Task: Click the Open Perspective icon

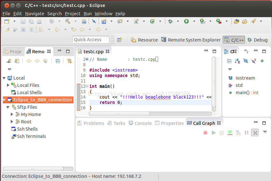Action: click(x=120, y=40)
